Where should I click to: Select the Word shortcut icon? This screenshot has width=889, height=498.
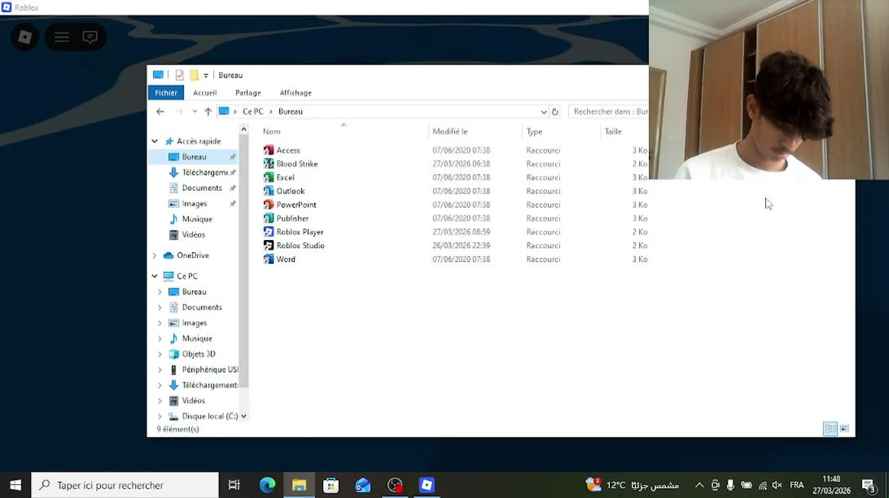(269, 259)
